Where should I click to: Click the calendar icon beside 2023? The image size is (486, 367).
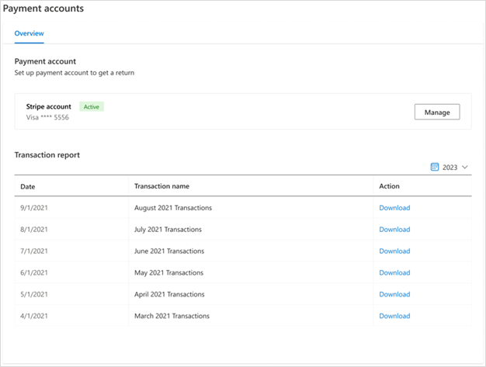click(435, 167)
